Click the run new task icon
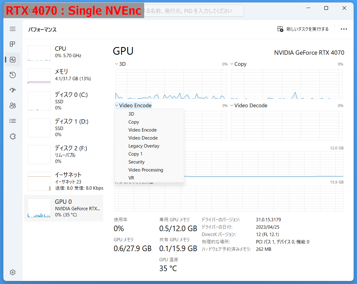Screen dimensions: 357x284 pyautogui.click(x=280, y=29)
